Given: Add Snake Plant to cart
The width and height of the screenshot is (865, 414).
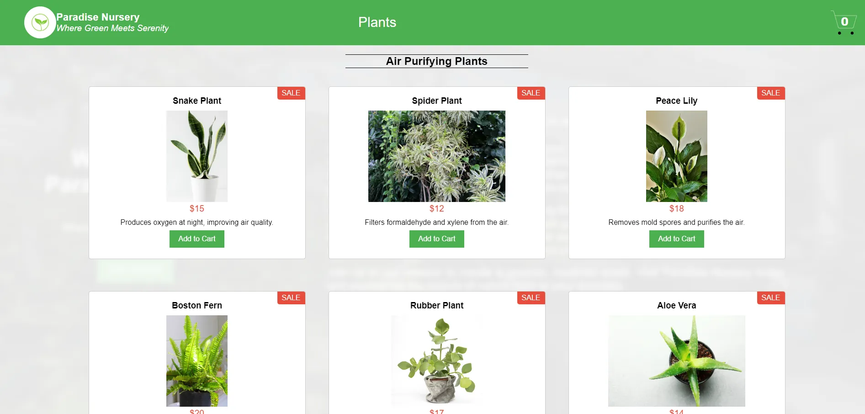Looking at the screenshot, I should click(x=197, y=239).
